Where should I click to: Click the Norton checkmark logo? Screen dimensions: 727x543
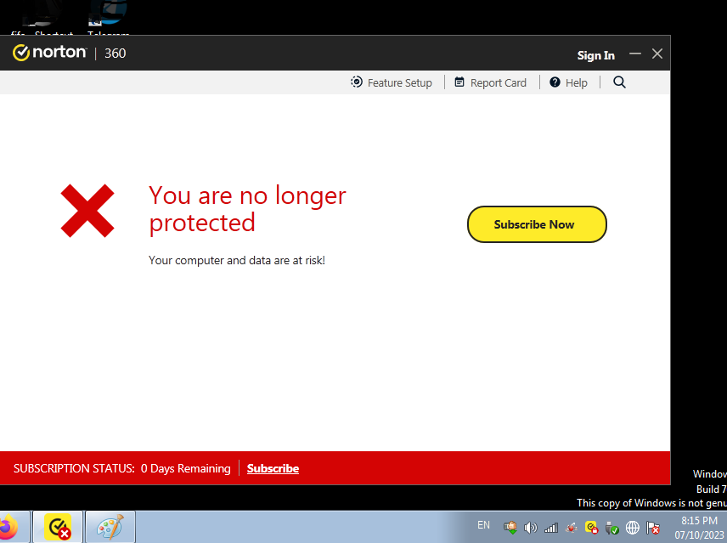coord(21,53)
